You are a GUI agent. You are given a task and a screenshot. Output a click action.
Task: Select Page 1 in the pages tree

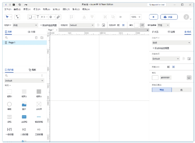[12, 43]
